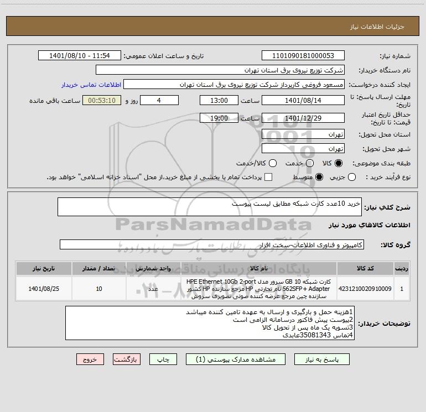Click the buyer organization name field
426x412 pixels.
(x=220, y=70)
